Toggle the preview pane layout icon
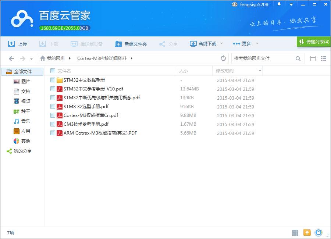The image size is (331, 239). tap(313, 58)
